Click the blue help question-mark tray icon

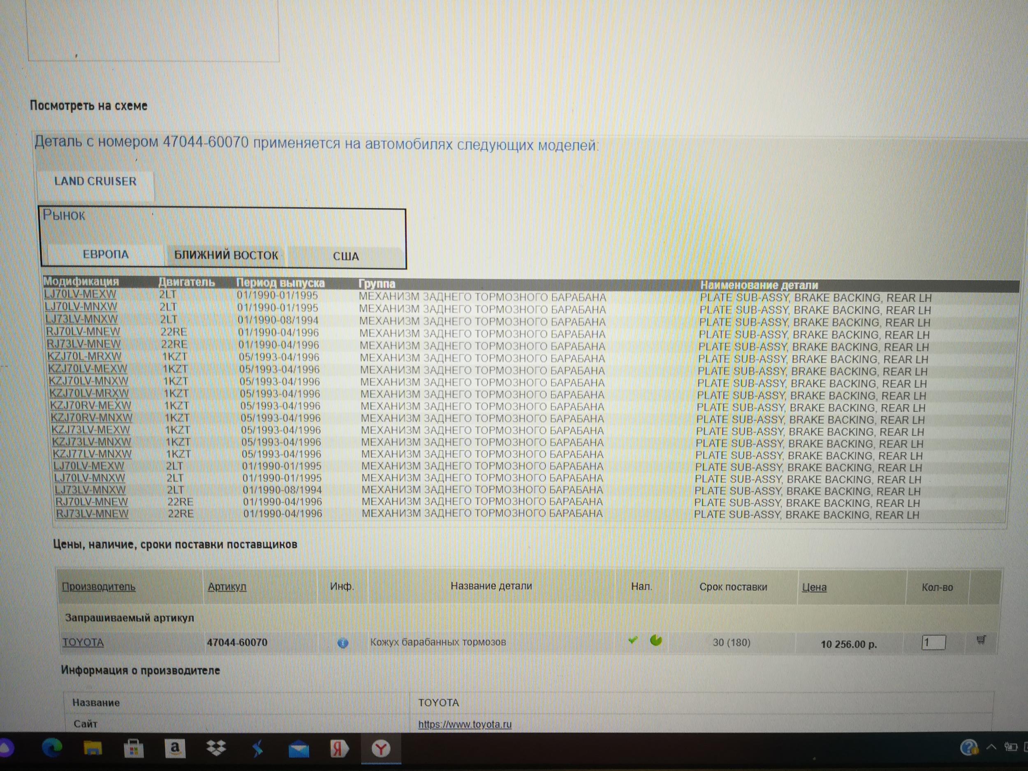969,748
